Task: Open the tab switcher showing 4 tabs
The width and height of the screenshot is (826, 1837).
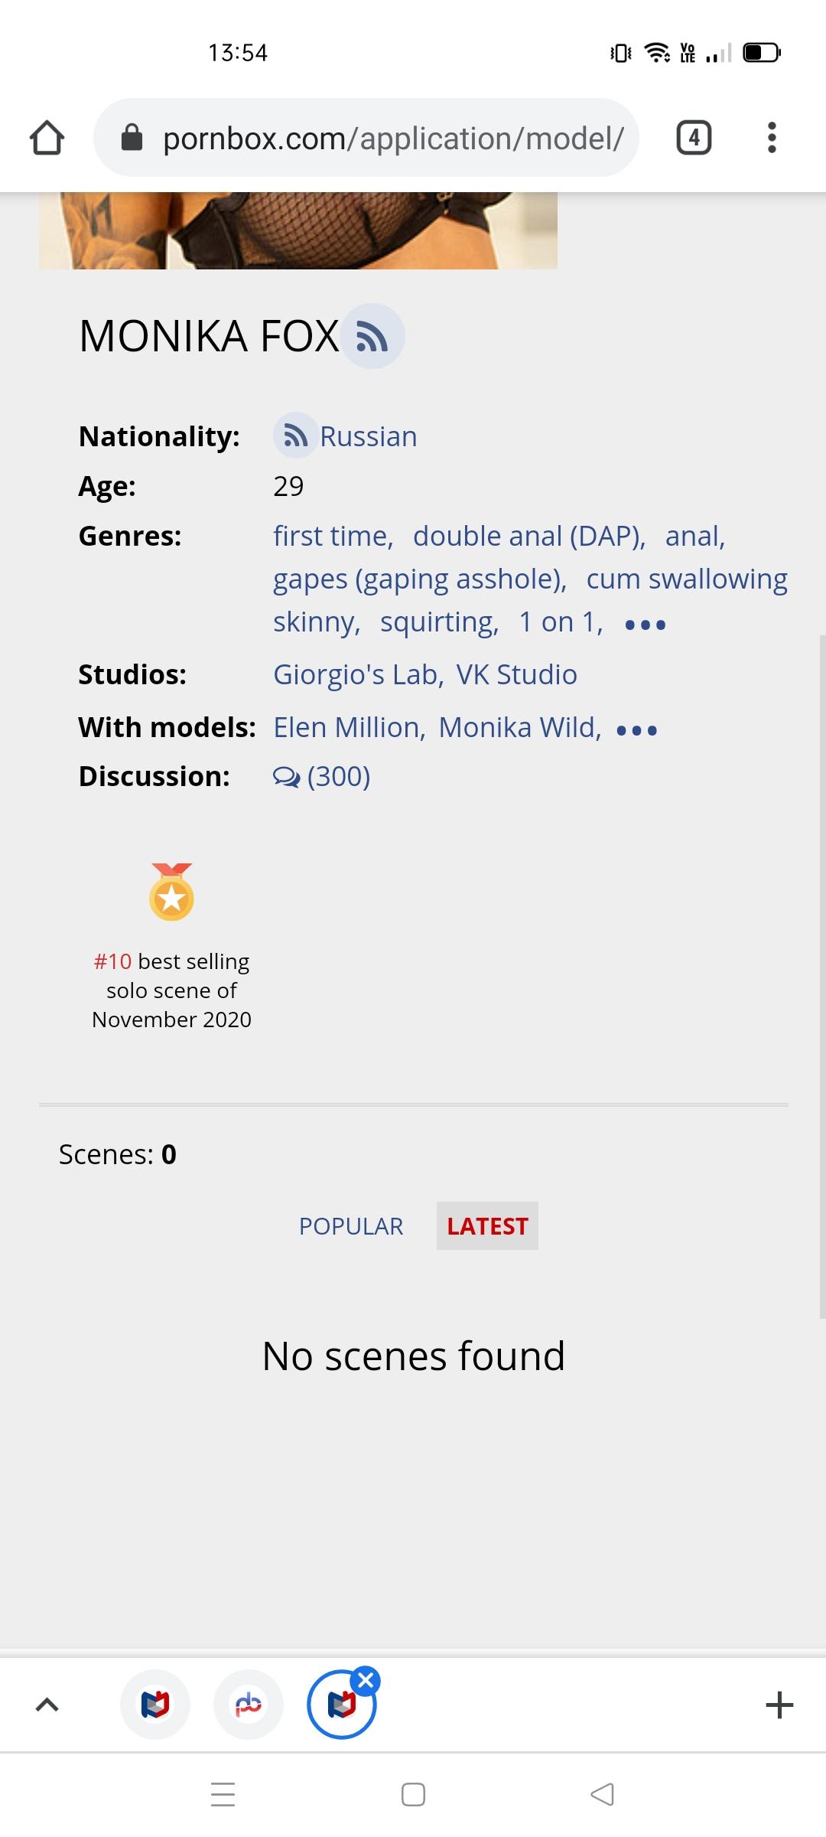Action: click(694, 138)
